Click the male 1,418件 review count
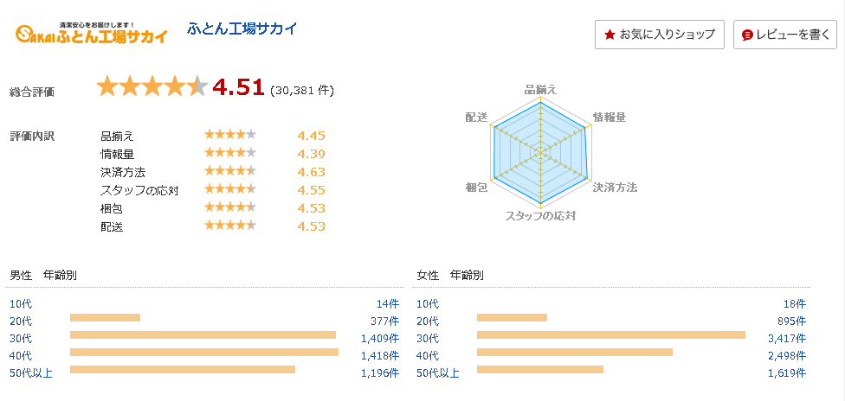This screenshot has height=401, width=845. click(380, 355)
